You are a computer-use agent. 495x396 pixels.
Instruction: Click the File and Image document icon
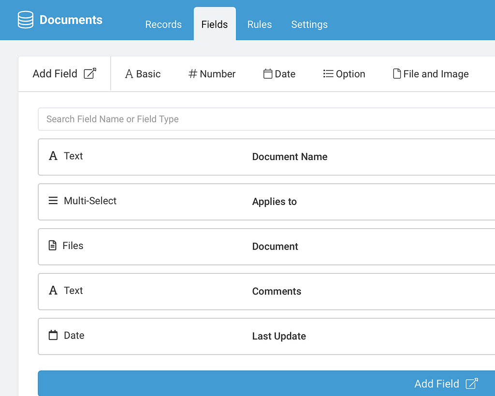pyautogui.click(x=396, y=73)
